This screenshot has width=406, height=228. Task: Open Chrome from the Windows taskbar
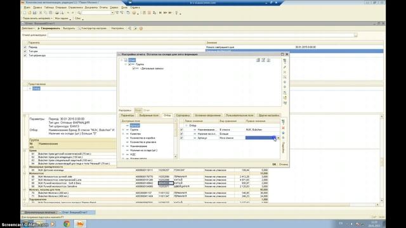[67, 224]
